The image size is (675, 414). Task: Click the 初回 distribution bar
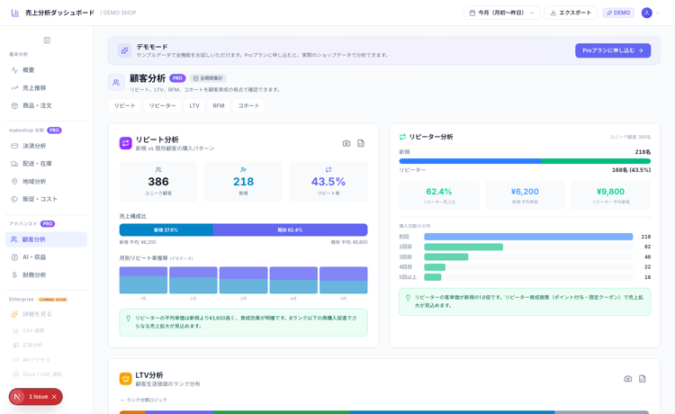528,237
